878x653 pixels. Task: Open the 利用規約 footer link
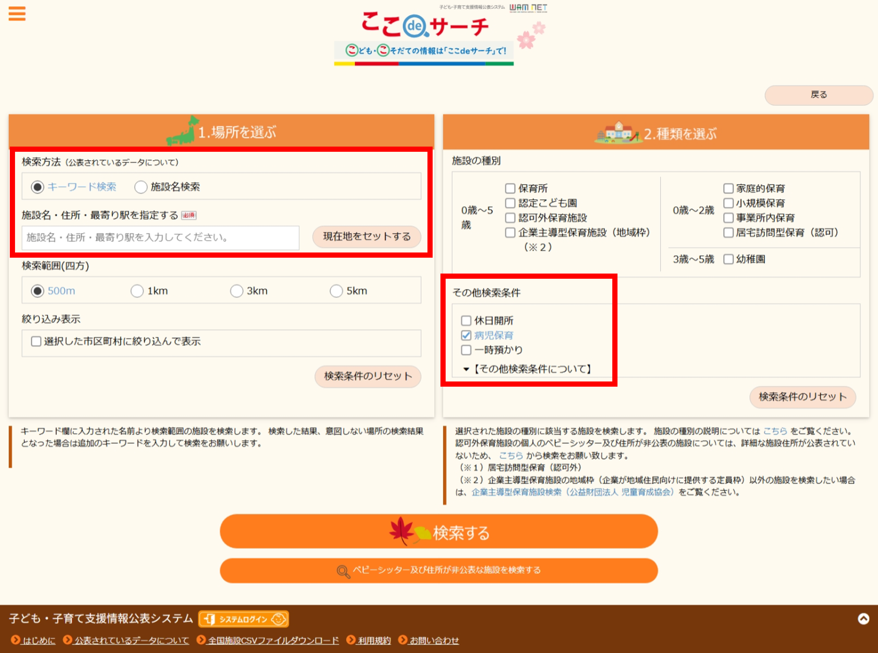pyautogui.click(x=374, y=640)
